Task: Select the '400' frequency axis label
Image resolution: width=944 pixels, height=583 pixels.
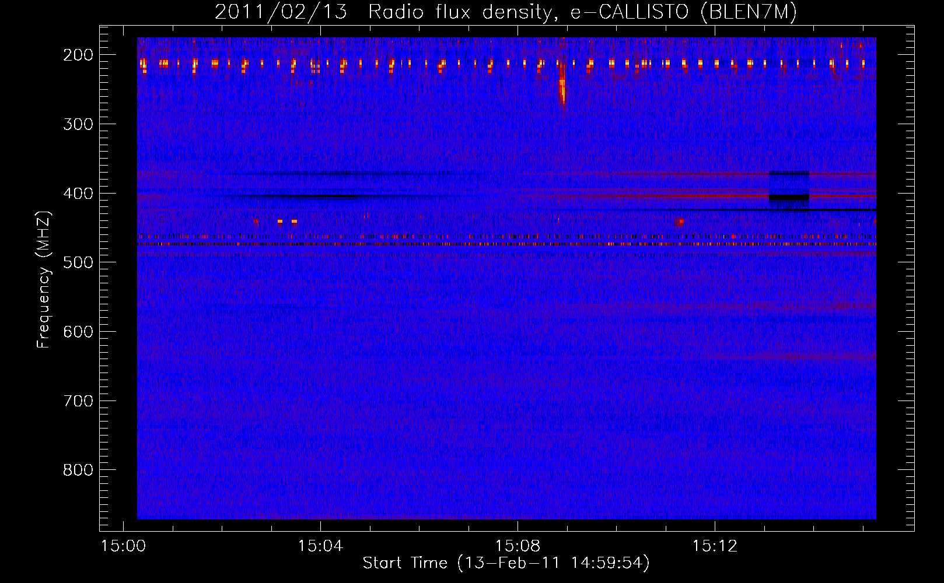Action: click(x=78, y=194)
